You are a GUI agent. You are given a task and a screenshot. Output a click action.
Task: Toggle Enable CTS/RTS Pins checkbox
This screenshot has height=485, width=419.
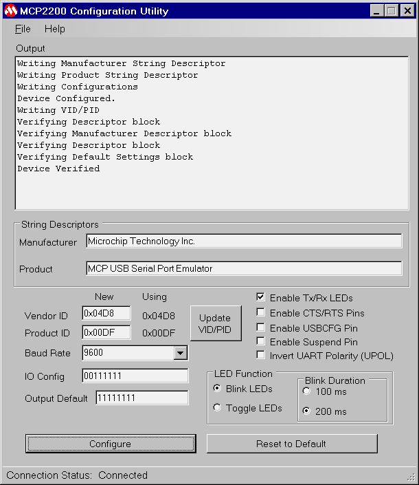(260, 312)
